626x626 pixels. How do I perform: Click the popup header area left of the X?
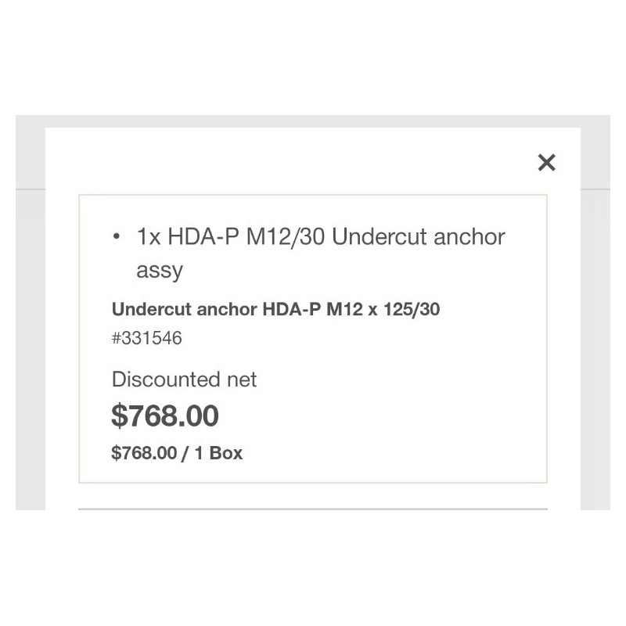tap(297, 162)
